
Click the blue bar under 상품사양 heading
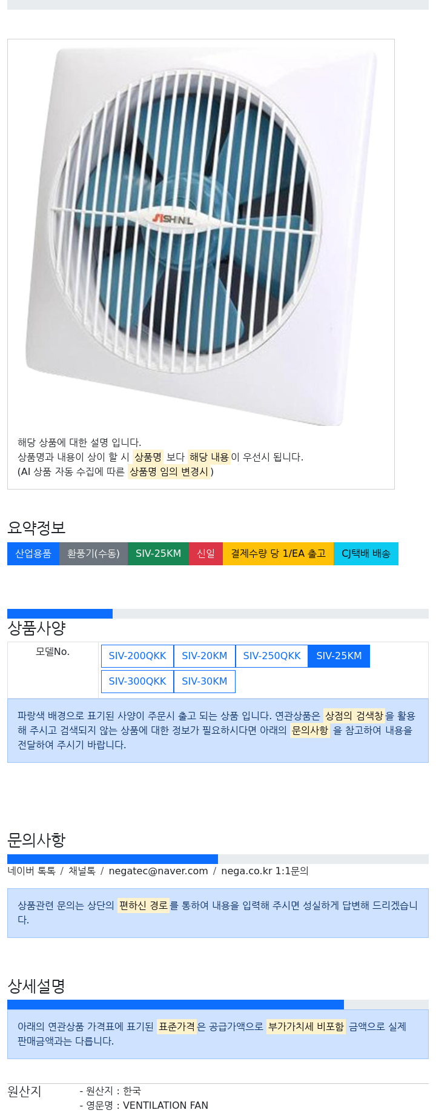[x=60, y=614]
